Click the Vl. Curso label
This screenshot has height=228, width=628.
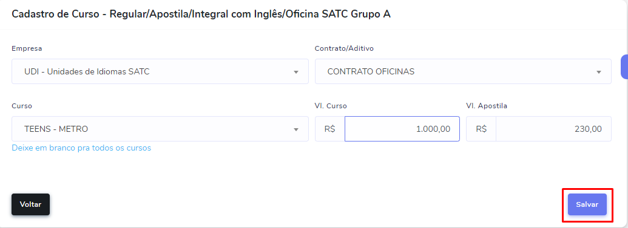[x=331, y=106]
